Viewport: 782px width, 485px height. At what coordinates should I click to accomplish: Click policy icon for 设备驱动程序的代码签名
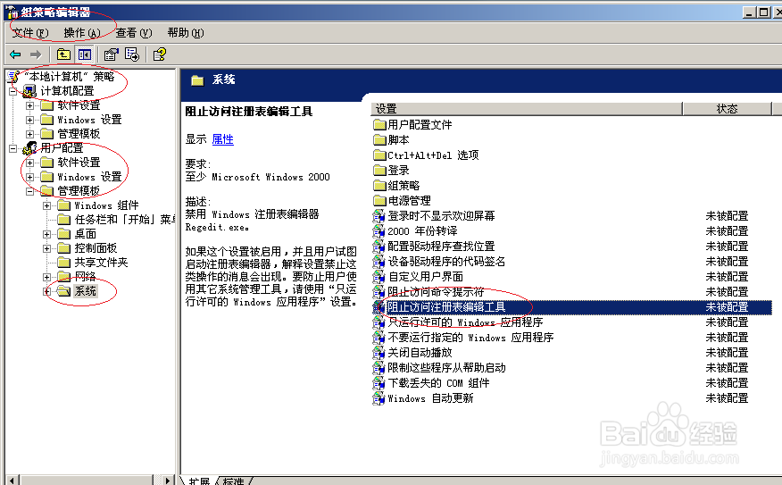click(x=379, y=261)
